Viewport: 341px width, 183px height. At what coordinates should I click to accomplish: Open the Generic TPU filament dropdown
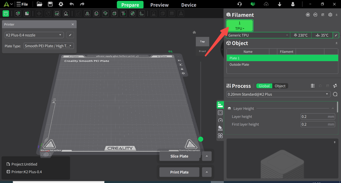[258, 35]
